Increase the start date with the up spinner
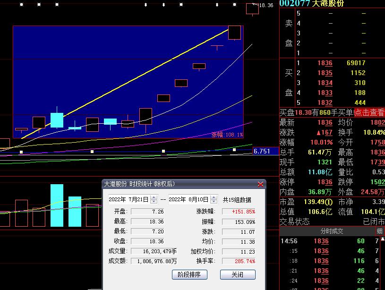The width and height of the screenshot is (385, 290). [x=154, y=197]
